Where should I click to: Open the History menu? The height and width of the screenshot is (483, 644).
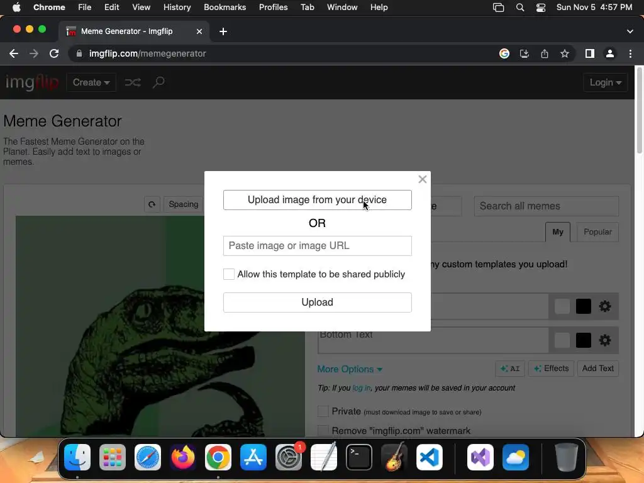[177, 8]
